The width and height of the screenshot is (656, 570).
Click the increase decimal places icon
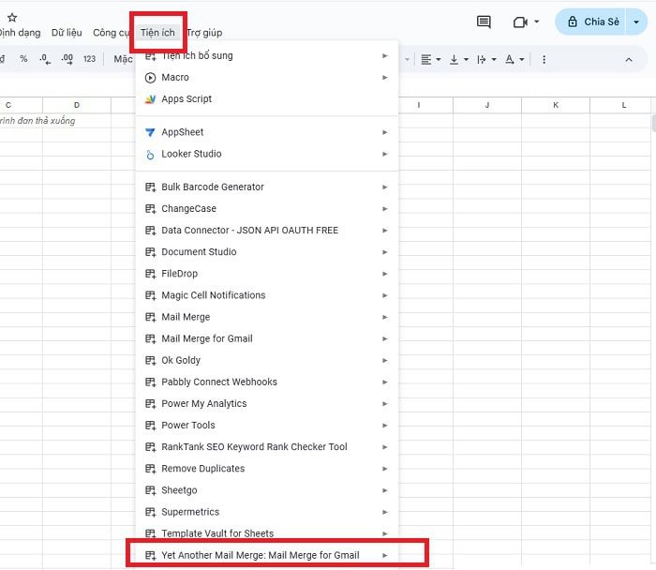tap(67, 59)
